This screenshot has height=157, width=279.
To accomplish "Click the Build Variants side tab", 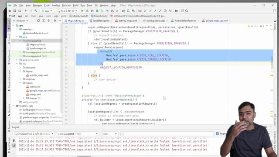I will click(9, 144).
